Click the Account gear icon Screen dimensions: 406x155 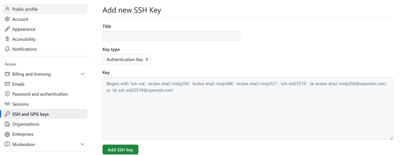tap(7, 19)
